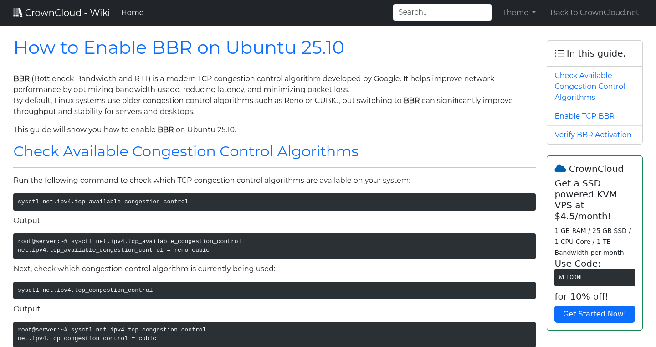Screen dimensions: 656x347
Task: Open the Home menu item
Action: point(132,12)
